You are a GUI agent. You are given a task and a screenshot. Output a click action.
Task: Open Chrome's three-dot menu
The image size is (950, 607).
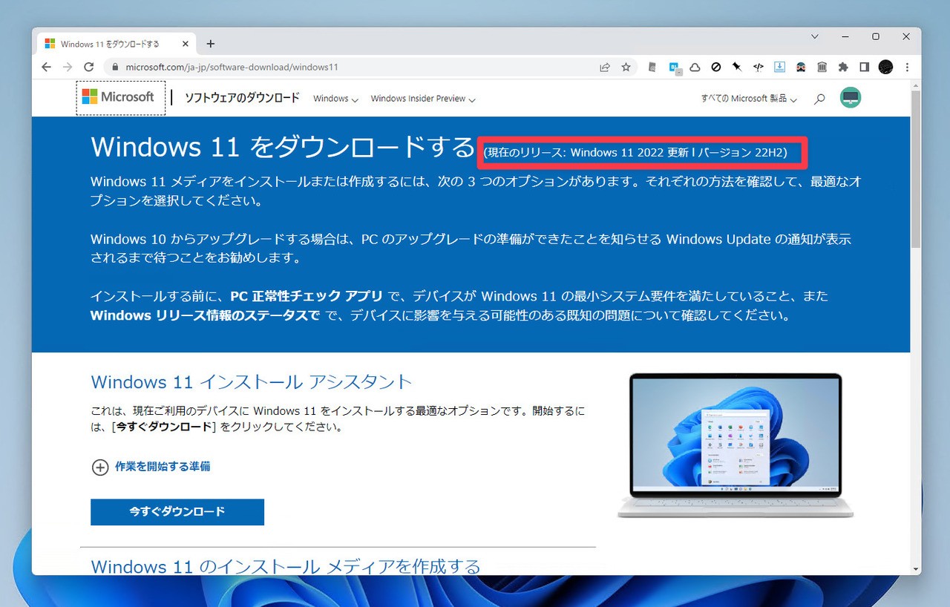pos(907,67)
